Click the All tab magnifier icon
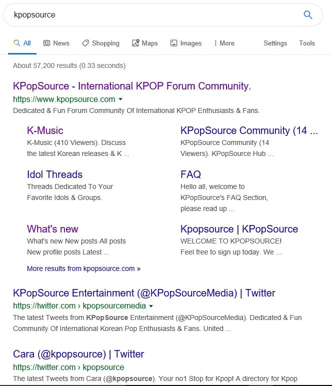 [x=16, y=43]
